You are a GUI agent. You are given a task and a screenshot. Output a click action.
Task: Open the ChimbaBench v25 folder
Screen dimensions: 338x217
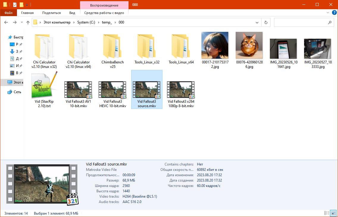click(112, 51)
